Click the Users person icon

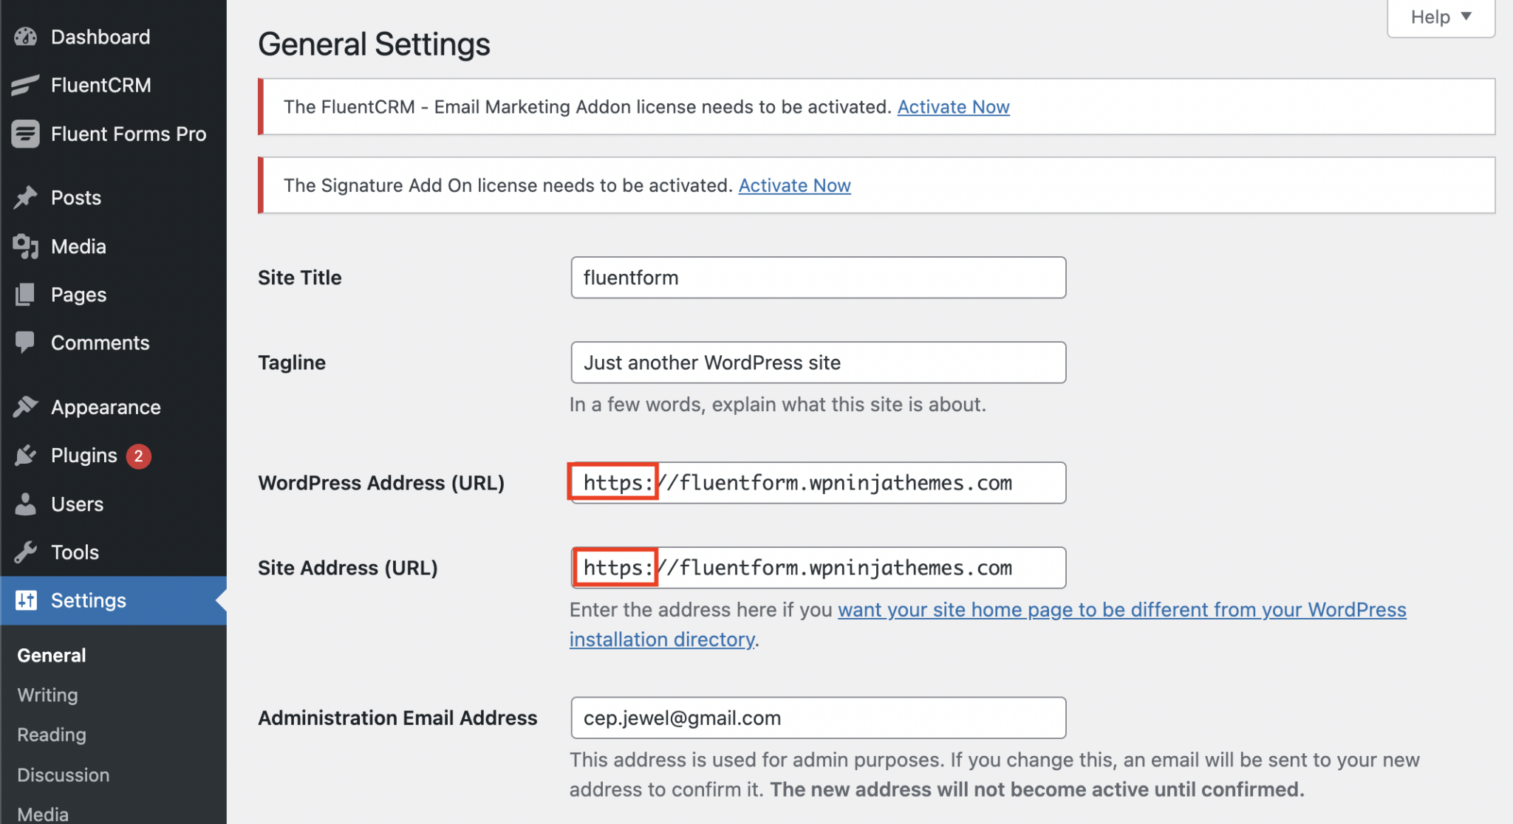25,504
